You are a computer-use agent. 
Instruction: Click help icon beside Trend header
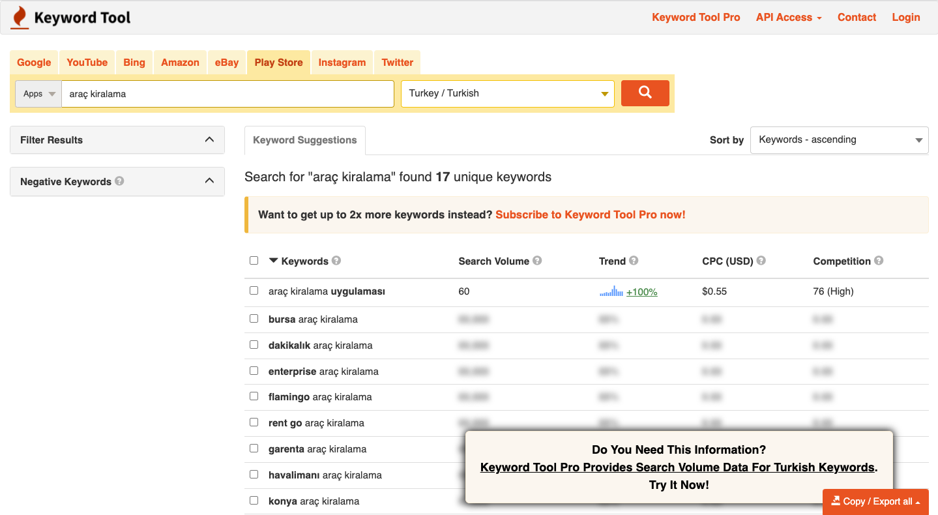pos(634,261)
